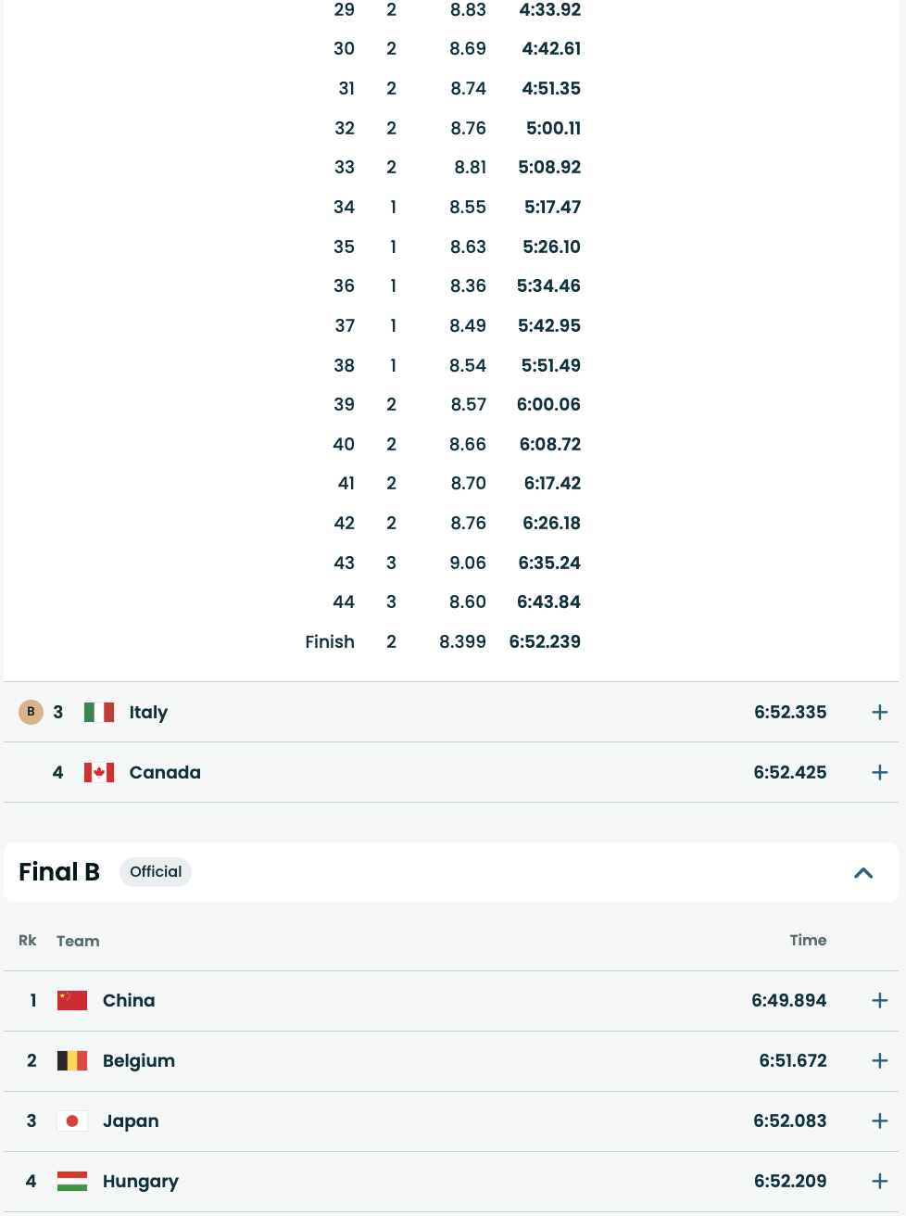Click the China flag icon

(72, 1000)
